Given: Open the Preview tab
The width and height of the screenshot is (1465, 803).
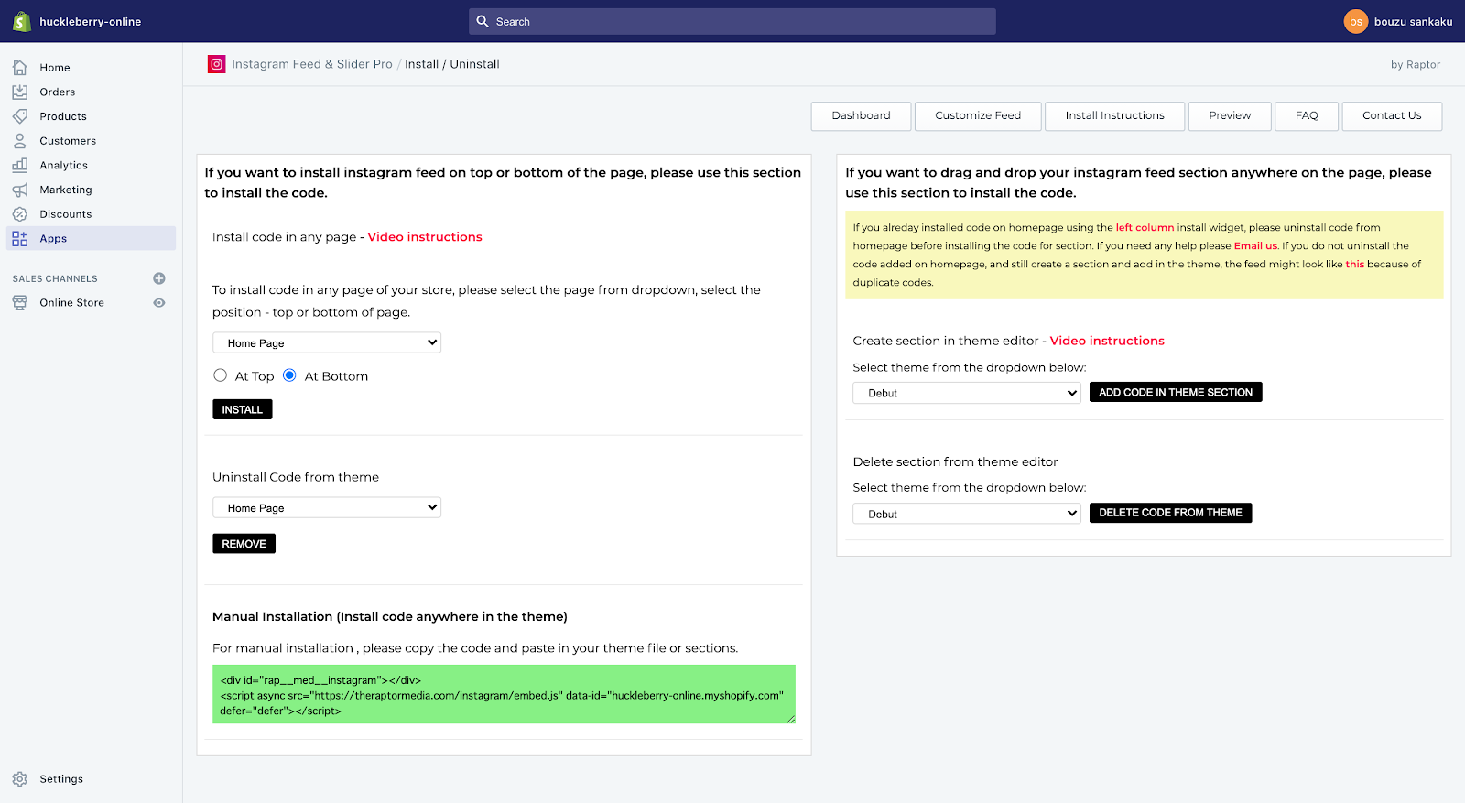Looking at the screenshot, I should click(1230, 116).
